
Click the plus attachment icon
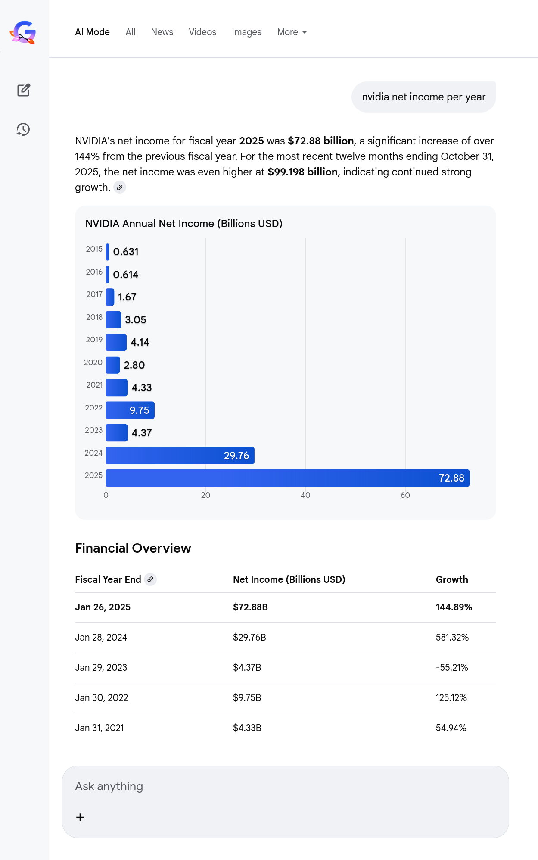[x=80, y=817]
